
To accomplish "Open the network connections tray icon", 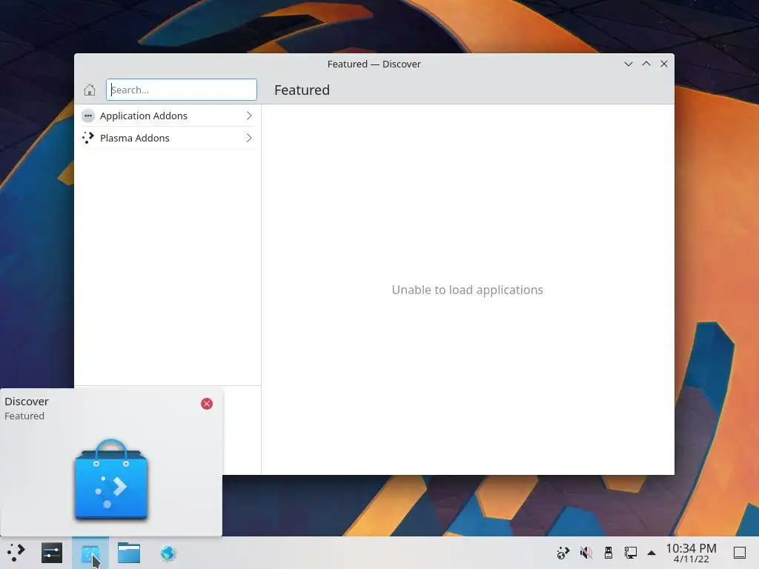I will coord(630,553).
